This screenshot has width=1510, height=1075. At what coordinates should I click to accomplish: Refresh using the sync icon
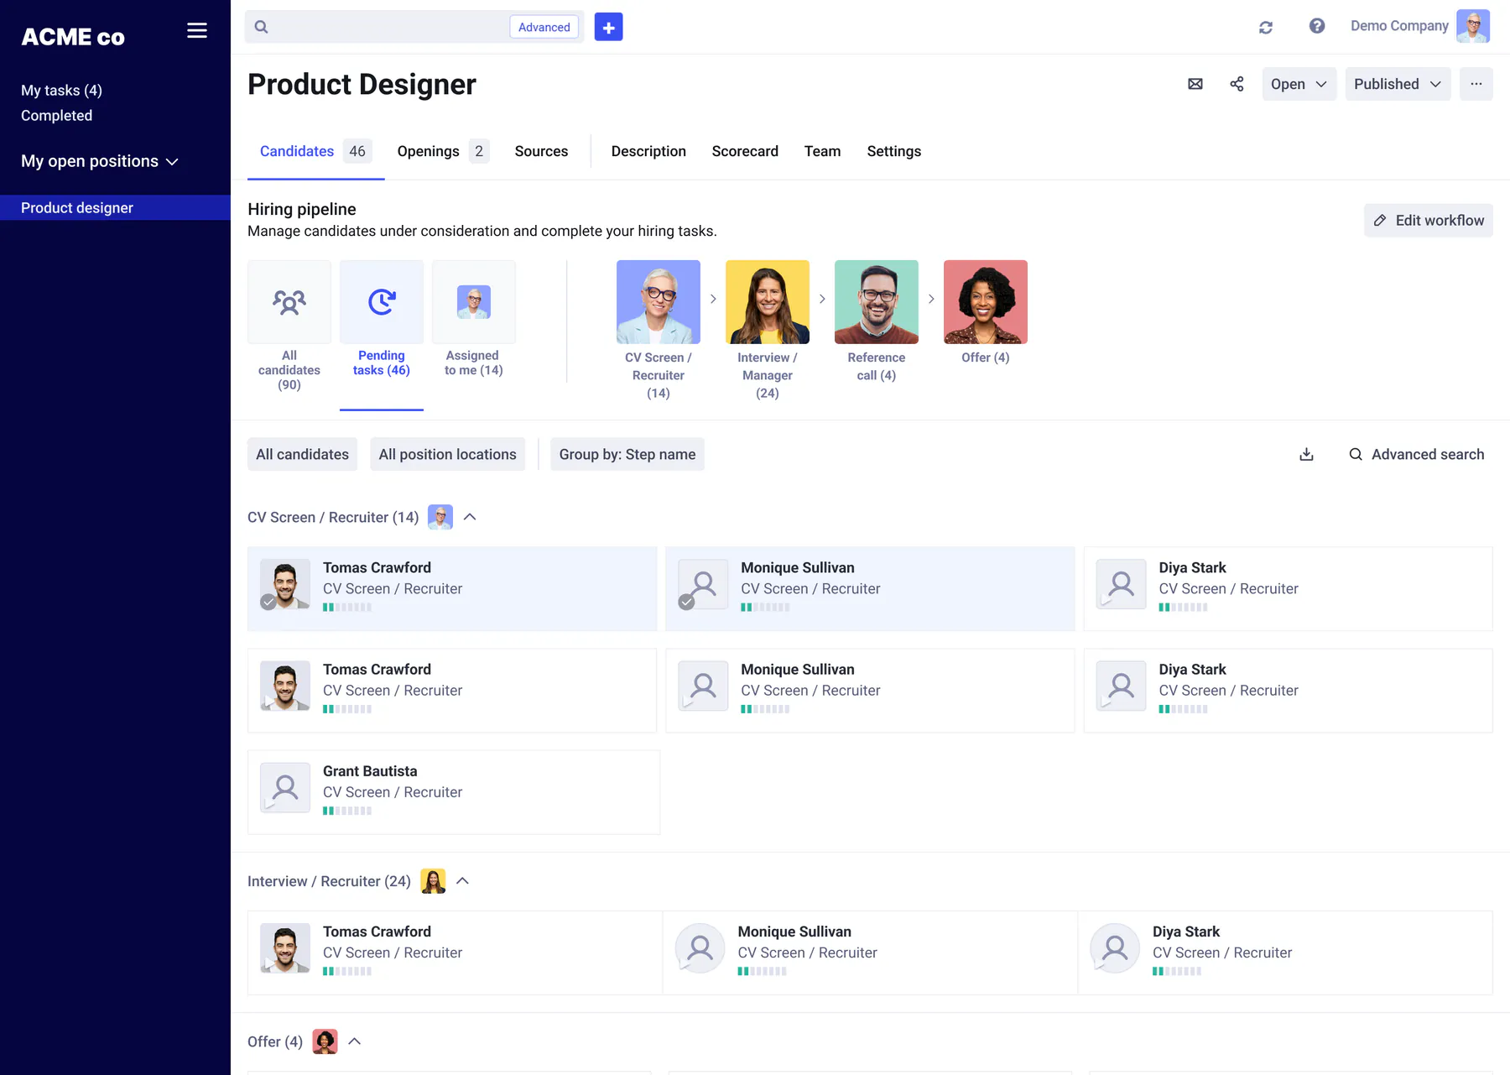(x=1266, y=27)
